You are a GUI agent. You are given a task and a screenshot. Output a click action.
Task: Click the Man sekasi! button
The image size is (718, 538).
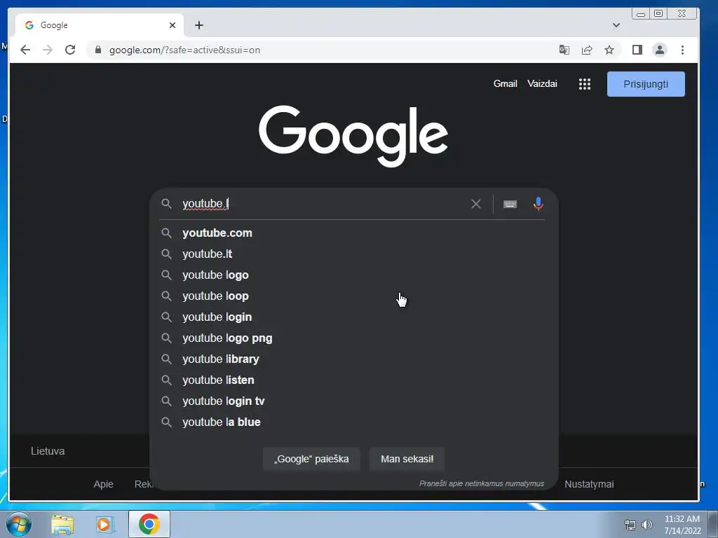point(407,459)
